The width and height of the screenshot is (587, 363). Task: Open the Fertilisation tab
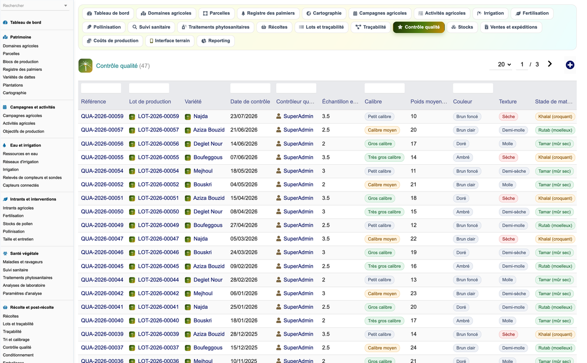point(532,13)
